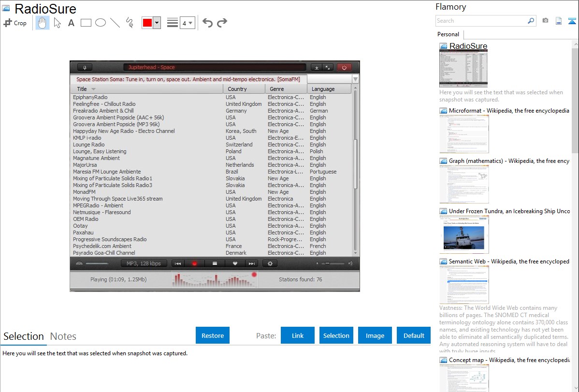Screen dimensions: 579x392
Task: Skip to the next station
Action: click(x=251, y=264)
